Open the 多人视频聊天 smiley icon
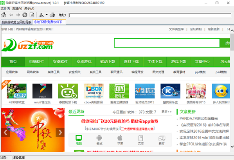 pyautogui.click(x=221, y=91)
